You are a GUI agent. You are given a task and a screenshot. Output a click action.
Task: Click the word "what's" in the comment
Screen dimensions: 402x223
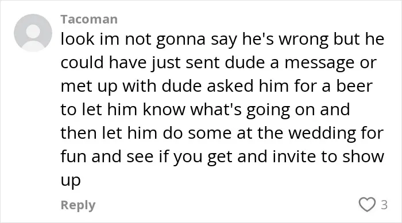click(215, 109)
